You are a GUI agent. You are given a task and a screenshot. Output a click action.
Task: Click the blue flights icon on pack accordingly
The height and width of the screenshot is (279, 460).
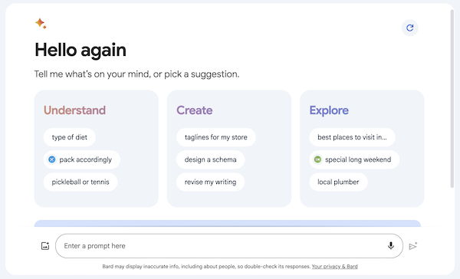(52, 159)
